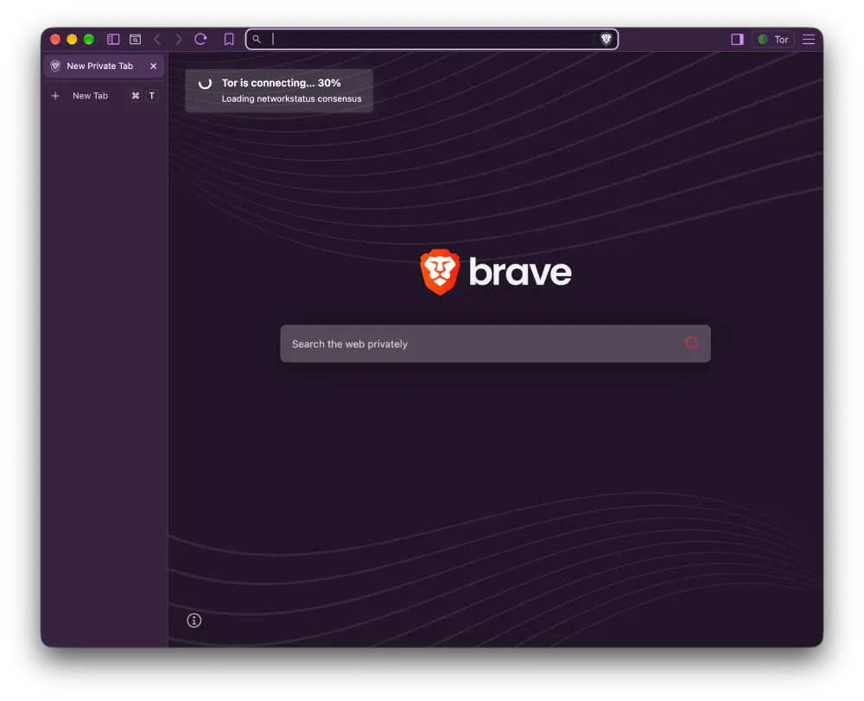Focus the address bar field
Screen dimensions: 864x701
click(x=431, y=39)
